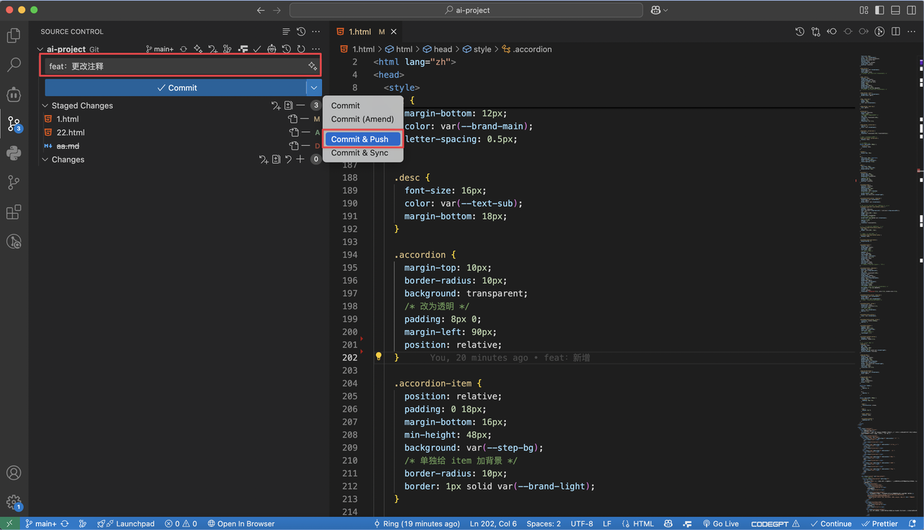This screenshot has width=924, height=530.
Task: Click Go Live in status bar
Action: tap(720, 524)
